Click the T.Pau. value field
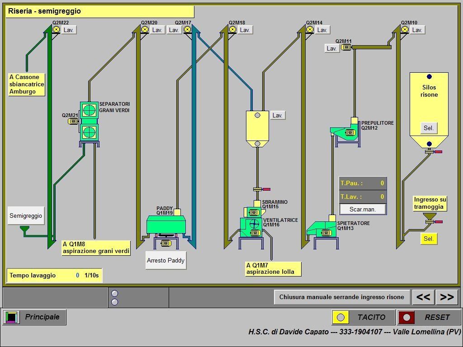 pyautogui.click(x=382, y=183)
